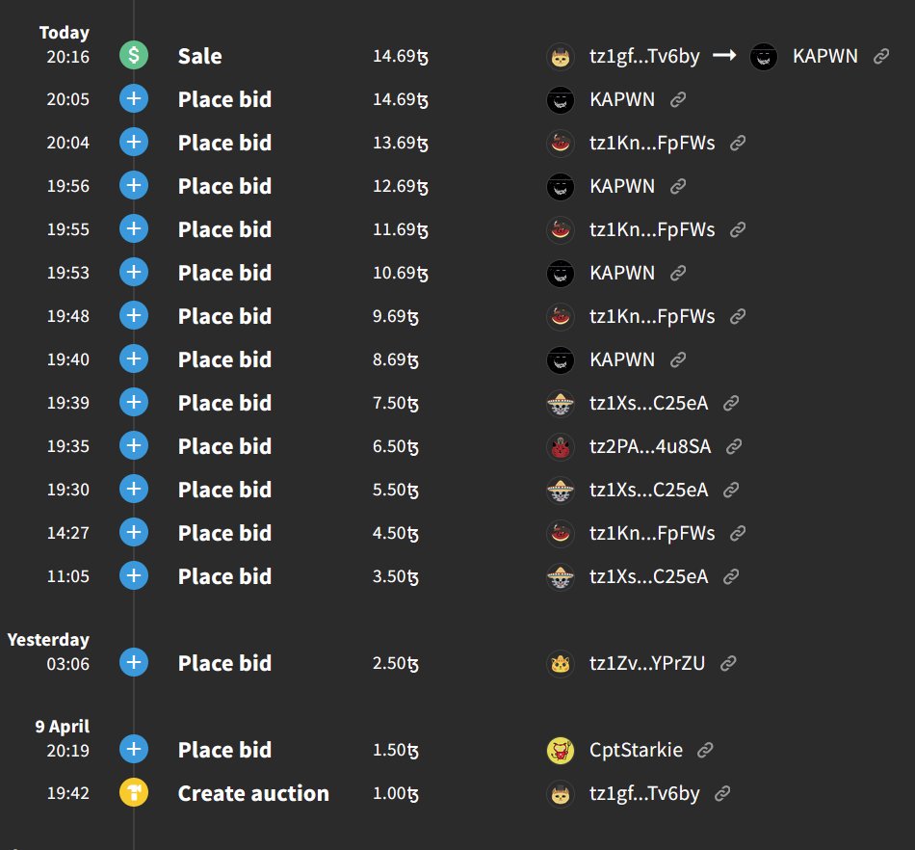Click the red devil avatar for tz2PA...4u8SA
The height and width of the screenshot is (850, 915).
(561, 446)
